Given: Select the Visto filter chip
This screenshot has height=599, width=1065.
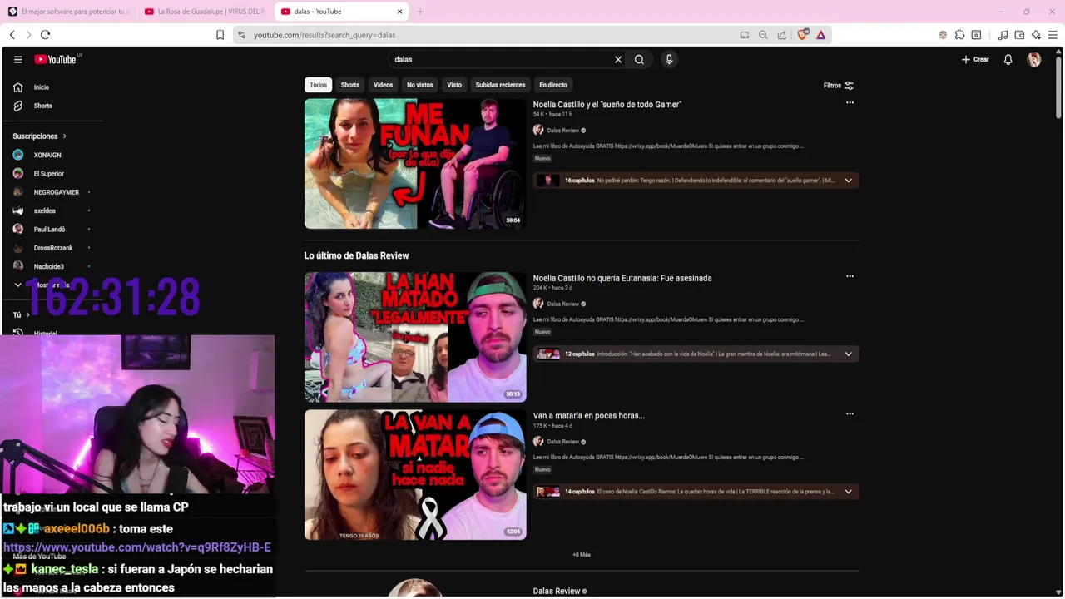Looking at the screenshot, I should coord(454,85).
